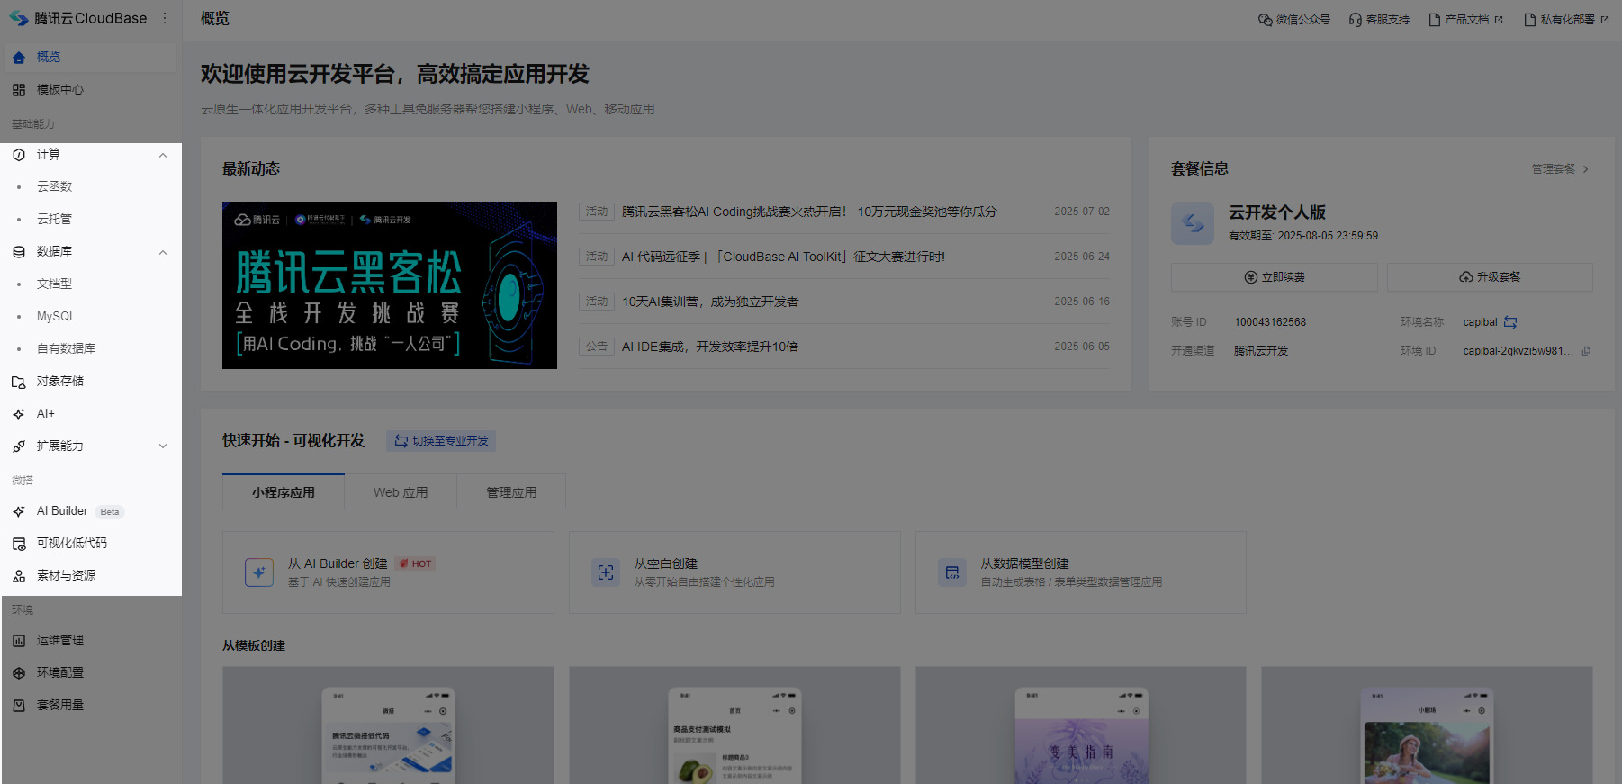Viewport: 1622px width, 784px height.
Task: Select the 小程序应用 tab
Action: pyautogui.click(x=284, y=492)
